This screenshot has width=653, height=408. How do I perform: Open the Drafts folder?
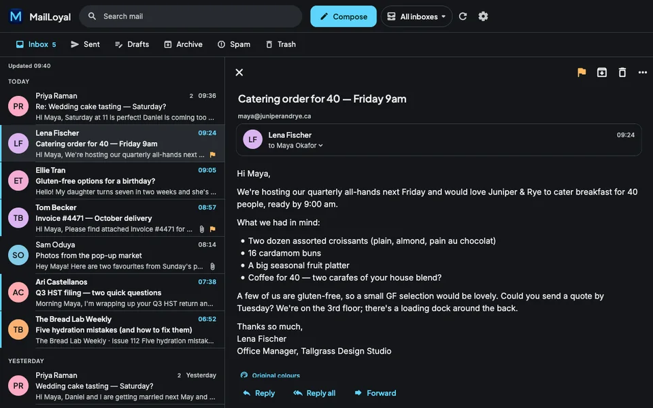132,44
